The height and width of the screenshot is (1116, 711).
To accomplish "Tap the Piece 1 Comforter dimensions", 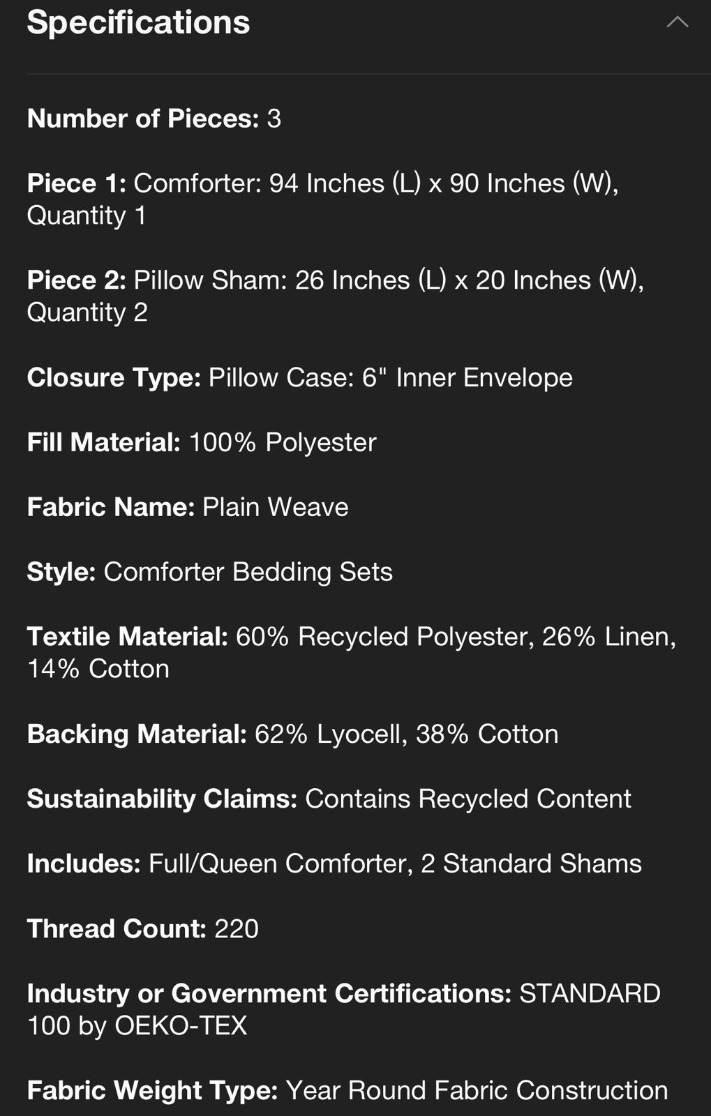I will point(323,199).
